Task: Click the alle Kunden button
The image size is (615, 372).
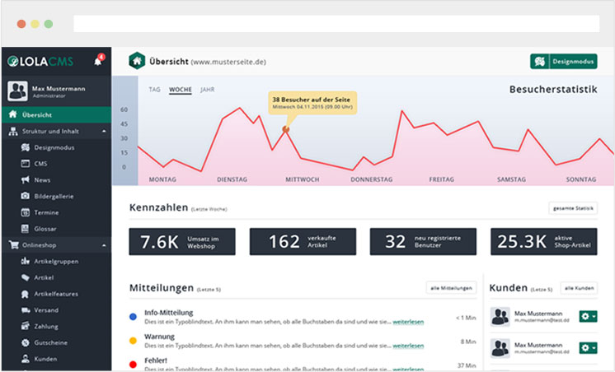Action: tap(579, 288)
